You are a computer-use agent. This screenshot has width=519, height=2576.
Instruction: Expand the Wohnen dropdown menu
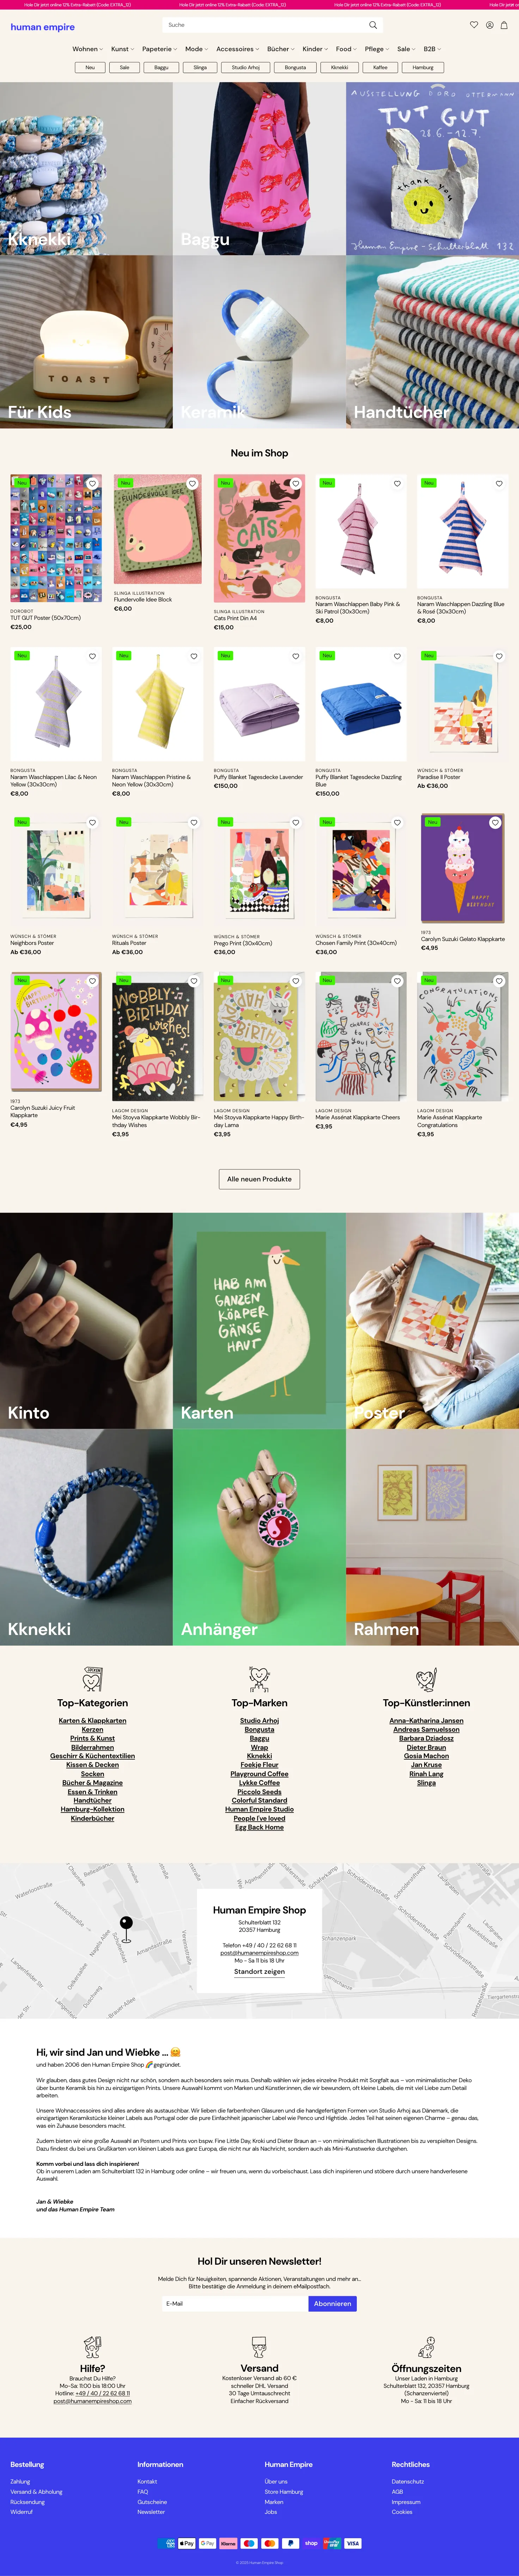(87, 49)
